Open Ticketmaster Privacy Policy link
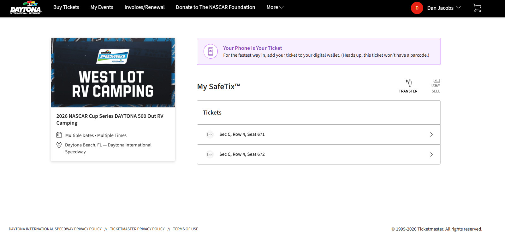 click(x=137, y=229)
